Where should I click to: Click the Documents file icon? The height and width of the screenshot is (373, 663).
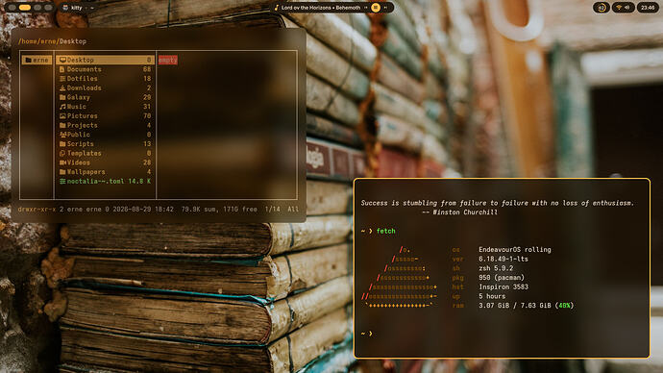[x=62, y=69]
